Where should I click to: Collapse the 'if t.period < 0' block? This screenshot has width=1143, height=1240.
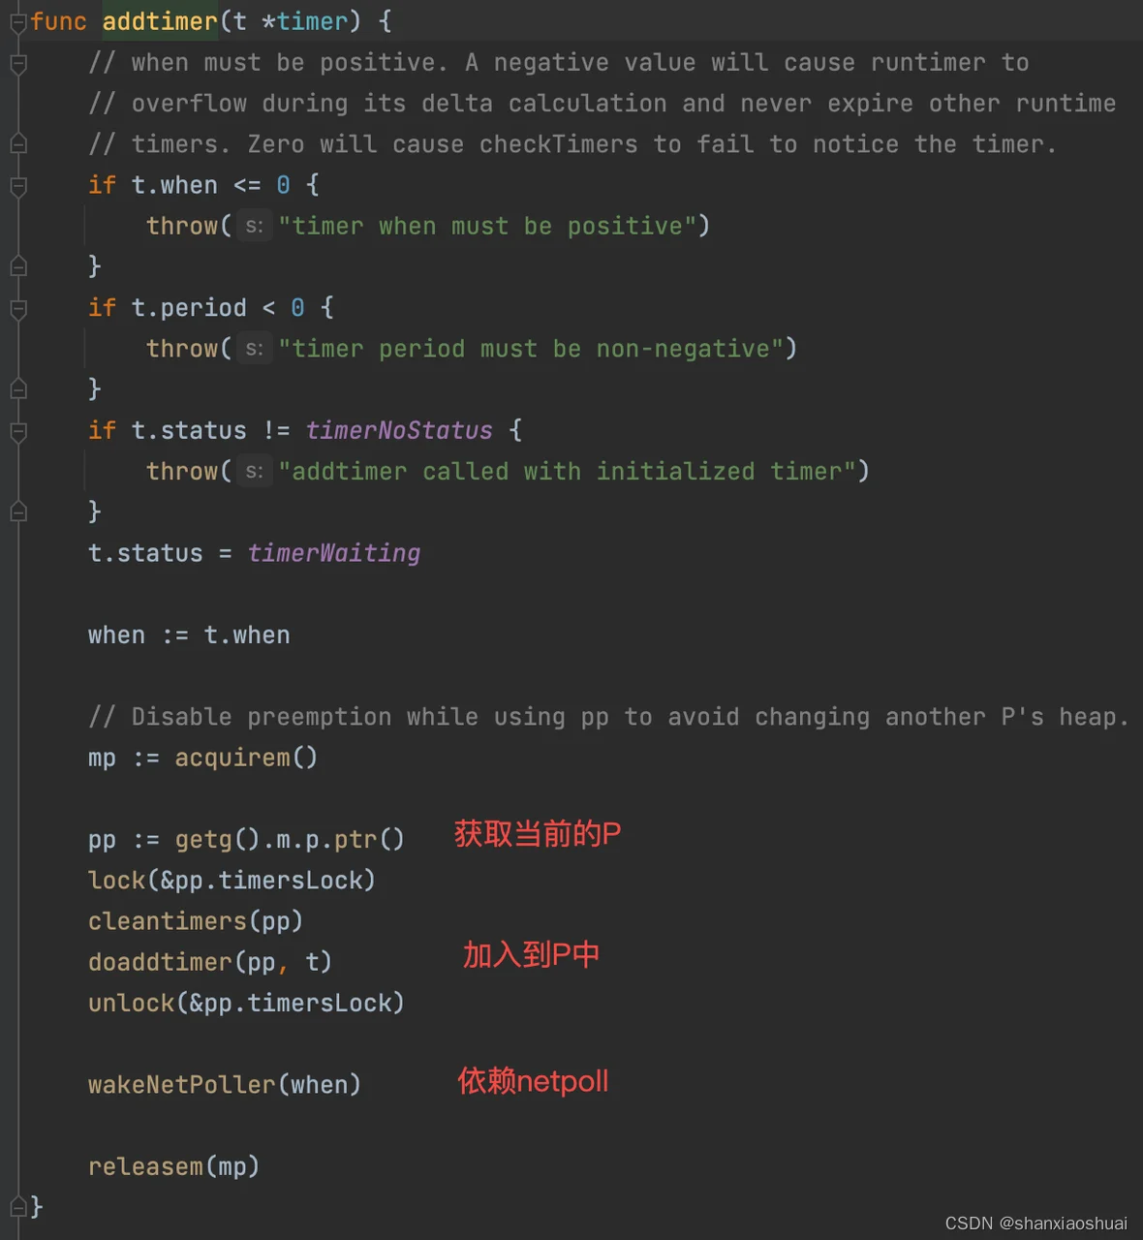point(17,309)
